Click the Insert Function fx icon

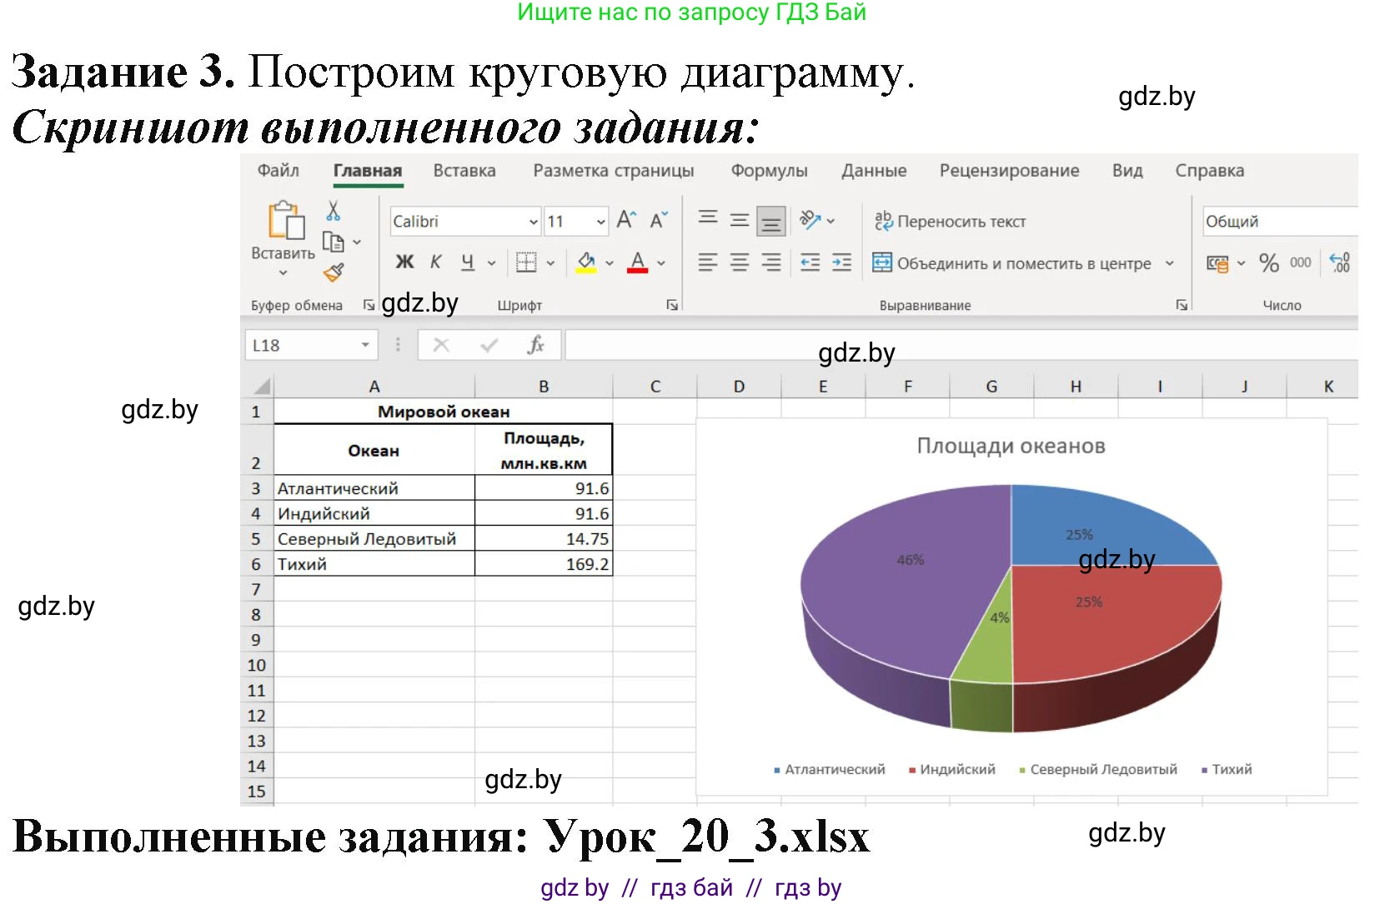pyautogui.click(x=536, y=344)
